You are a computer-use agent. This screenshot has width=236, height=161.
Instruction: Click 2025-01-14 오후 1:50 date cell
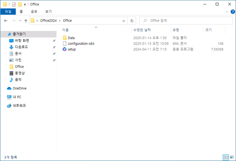point(150,38)
